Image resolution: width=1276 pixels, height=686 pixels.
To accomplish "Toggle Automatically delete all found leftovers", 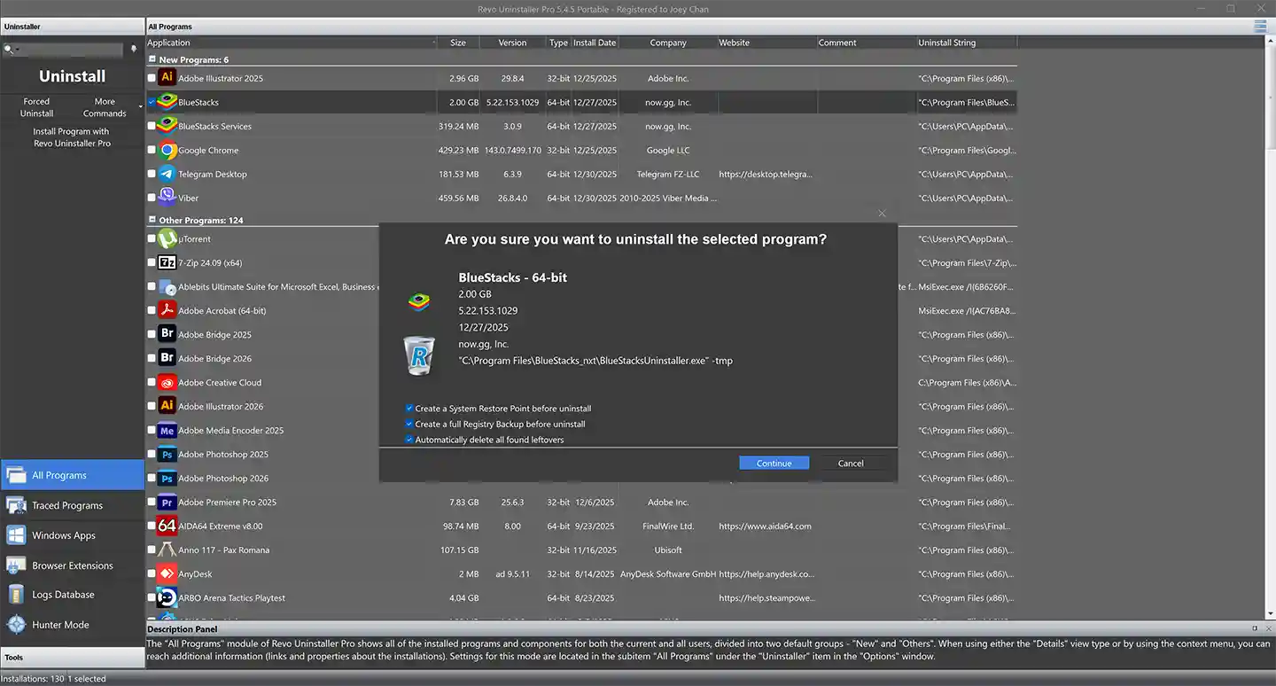I will (409, 440).
